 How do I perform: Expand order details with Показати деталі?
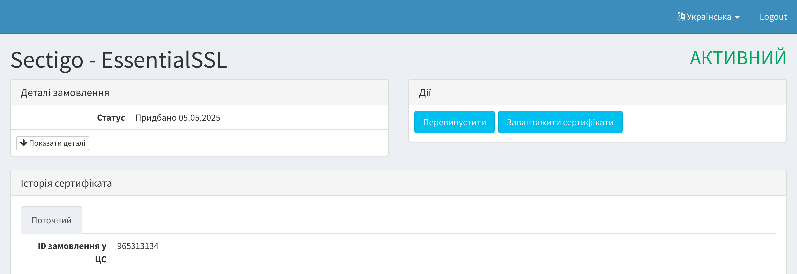point(52,143)
